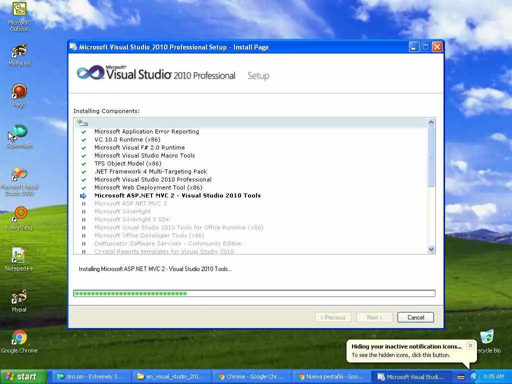Click the Installing Components label
The image size is (512, 384).
click(106, 111)
